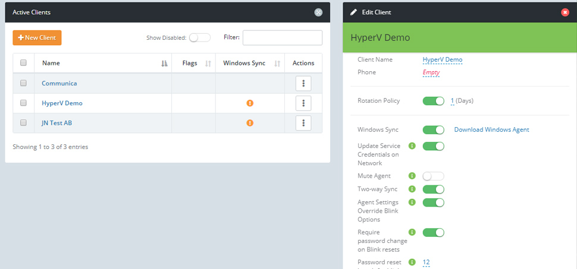Edit the Client Name value HyperV Demo
The image size is (577, 269).
(443, 59)
